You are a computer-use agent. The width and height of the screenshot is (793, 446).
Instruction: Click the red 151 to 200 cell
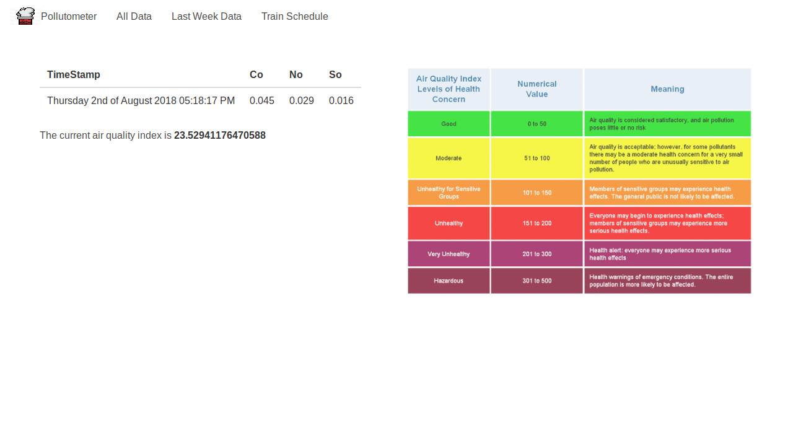(x=537, y=223)
